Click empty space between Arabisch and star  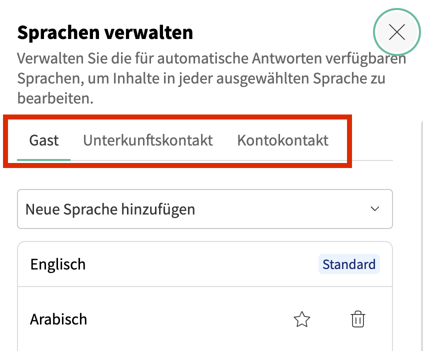coord(190,319)
